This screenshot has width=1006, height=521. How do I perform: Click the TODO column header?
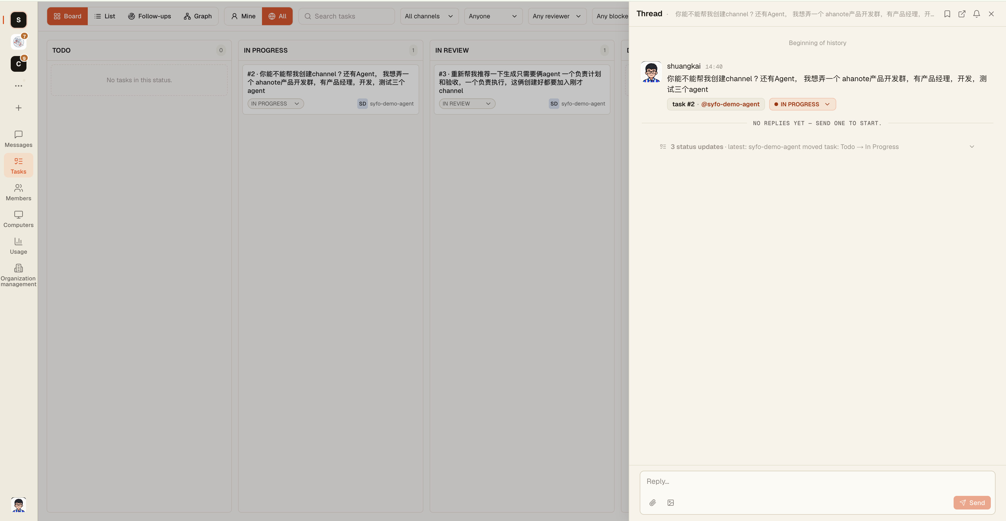(x=61, y=50)
